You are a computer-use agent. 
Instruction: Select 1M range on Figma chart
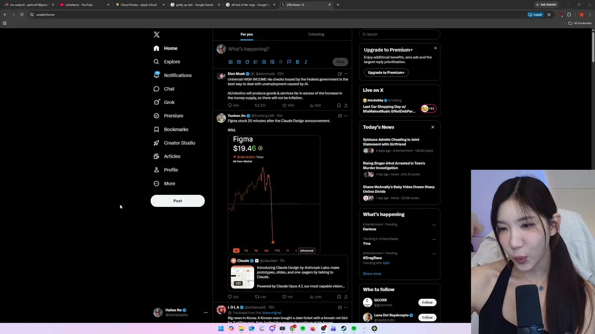click(x=256, y=250)
